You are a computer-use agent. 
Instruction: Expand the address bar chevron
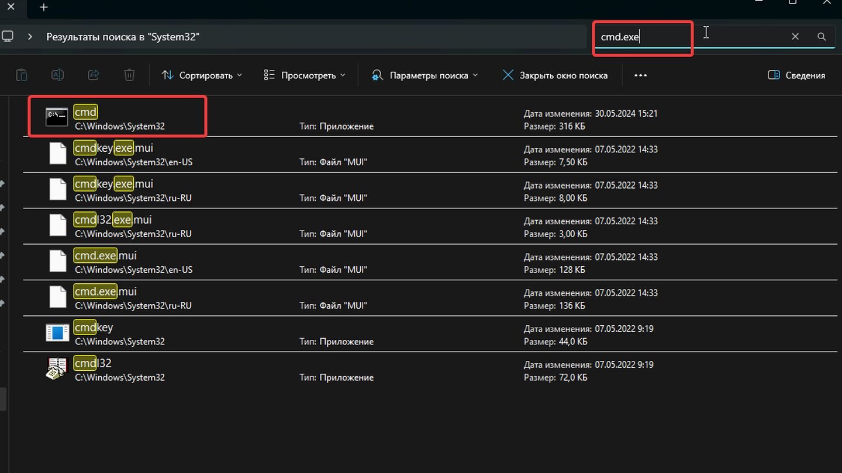[x=30, y=36]
